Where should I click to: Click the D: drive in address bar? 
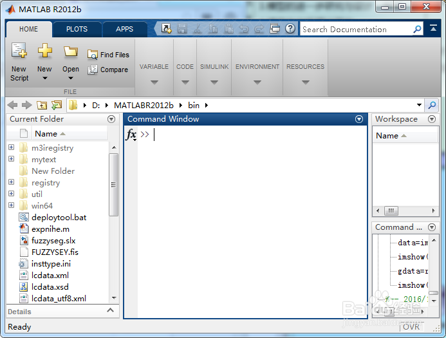tap(96, 106)
